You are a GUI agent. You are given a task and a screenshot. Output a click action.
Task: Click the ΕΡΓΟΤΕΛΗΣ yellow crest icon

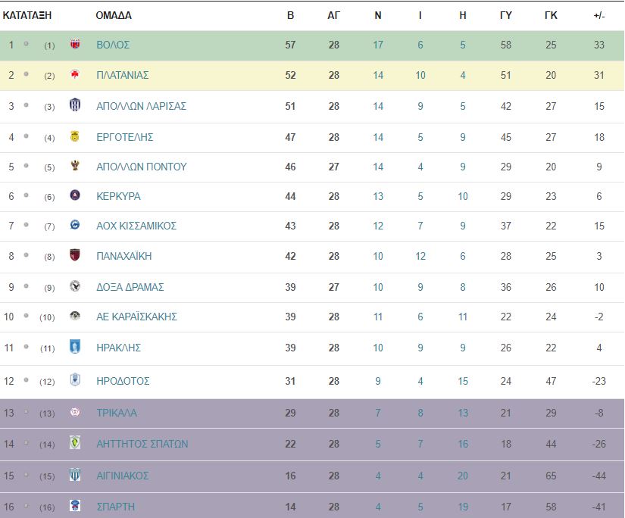(74, 137)
